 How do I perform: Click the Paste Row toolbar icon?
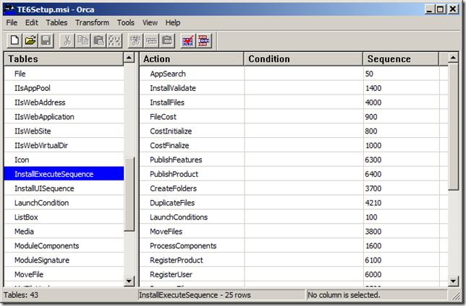(167, 40)
